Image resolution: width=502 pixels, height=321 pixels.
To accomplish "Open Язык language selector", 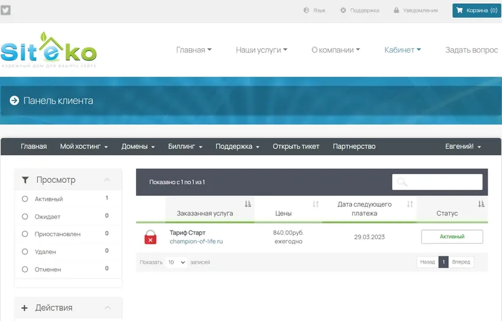I will pyautogui.click(x=314, y=10).
